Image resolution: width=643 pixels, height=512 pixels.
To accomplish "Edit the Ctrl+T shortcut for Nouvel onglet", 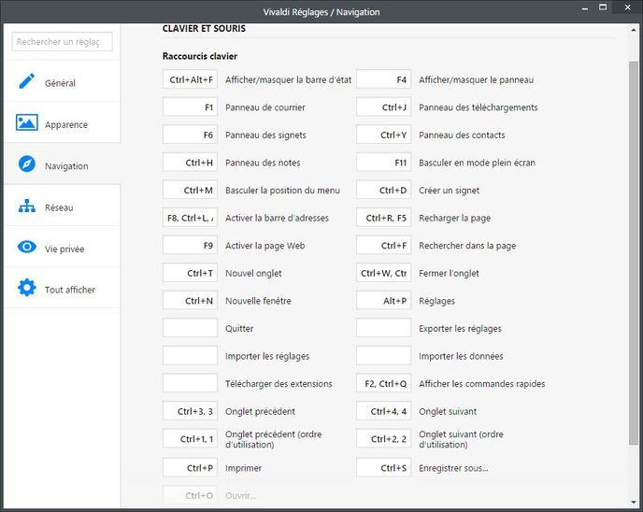I will tap(190, 274).
